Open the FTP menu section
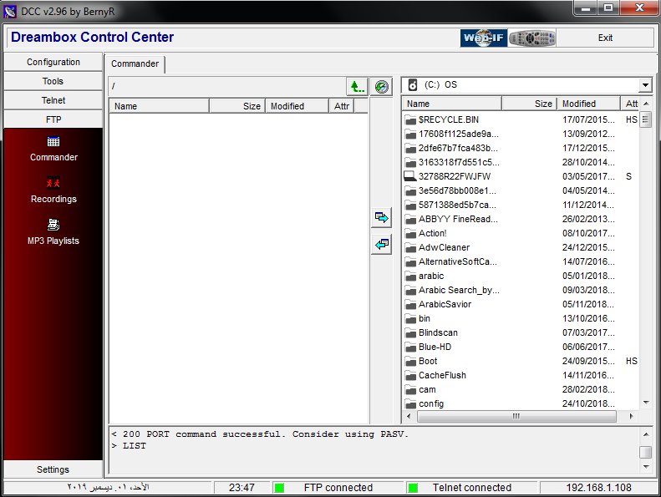The height and width of the screenshot is (497, 661). pyautogui.click(x=53, y=119)
